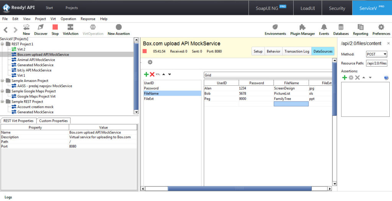Screen dimensions: 392x201
Task: Collapse the REST Project 1 node
Action: point(3,44)
